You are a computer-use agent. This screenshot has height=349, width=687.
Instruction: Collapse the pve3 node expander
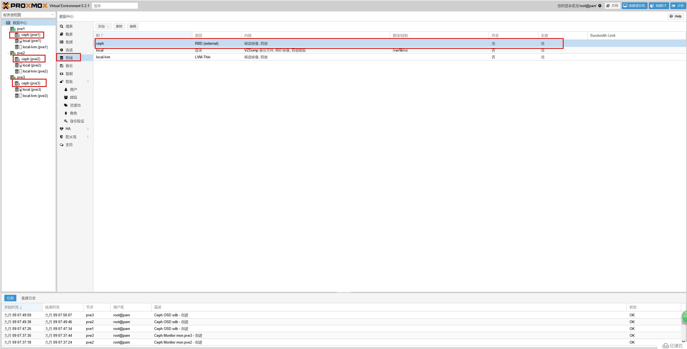8,77
